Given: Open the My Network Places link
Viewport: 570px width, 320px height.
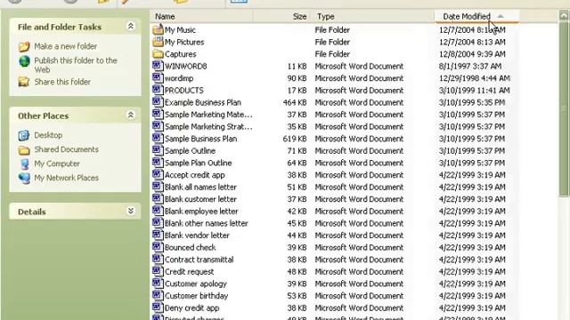Looking at the screenshot, I should click(67, 178).
